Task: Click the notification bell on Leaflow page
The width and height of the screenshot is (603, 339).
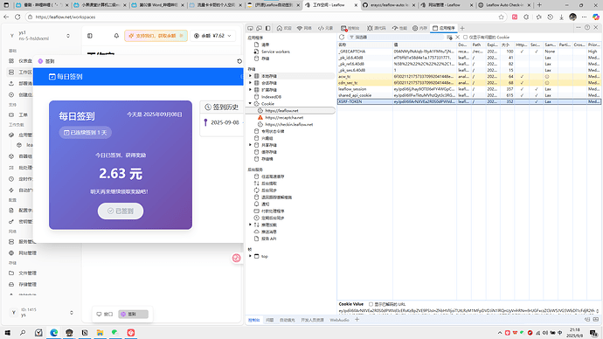Action: coord(116,36)
